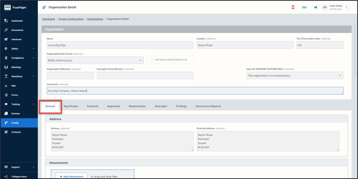The width and height of the screenshot is (358, 179).
Task: Open the announcements megaphone icon
Action: (x=315, y=7)
